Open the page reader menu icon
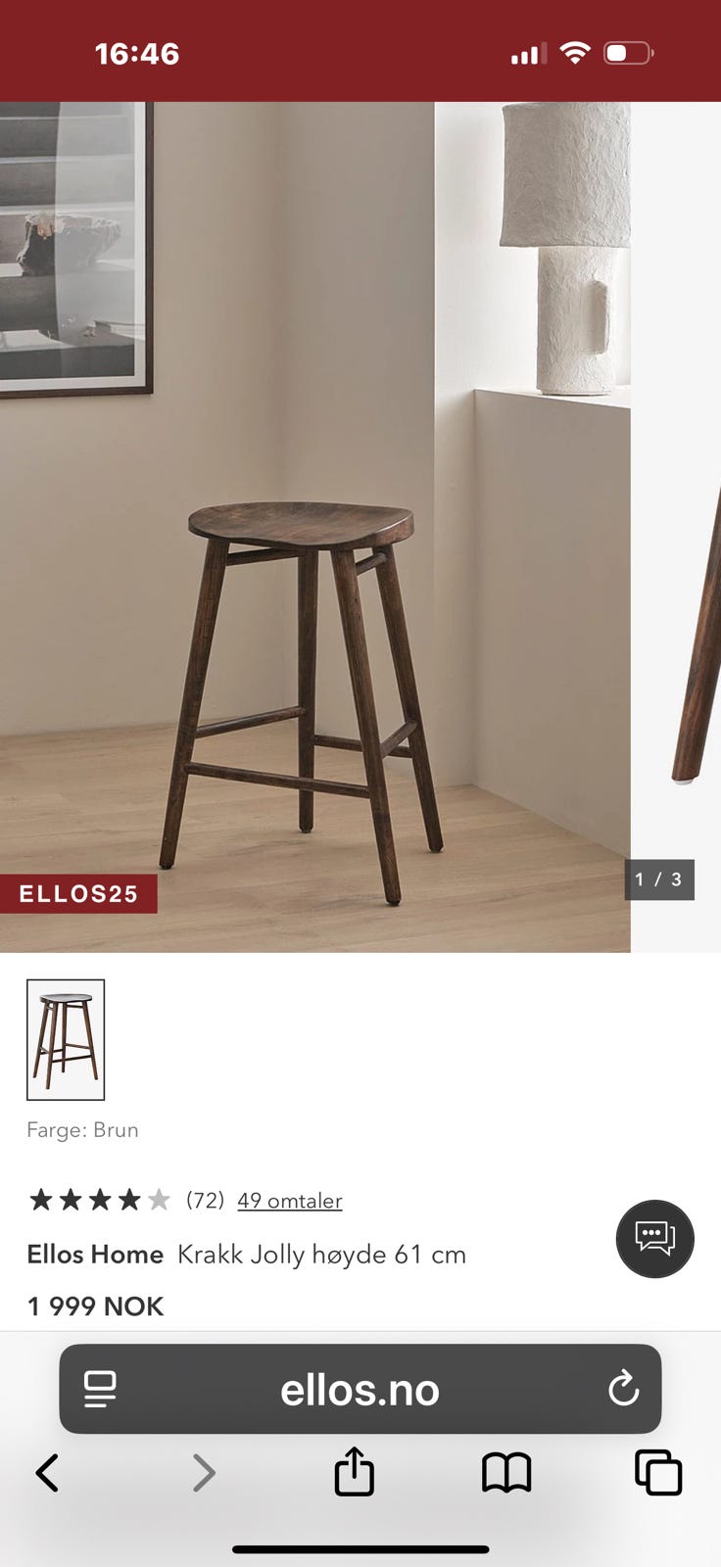The width and height of the screenshot is (721, 1567). point(100,1389)
